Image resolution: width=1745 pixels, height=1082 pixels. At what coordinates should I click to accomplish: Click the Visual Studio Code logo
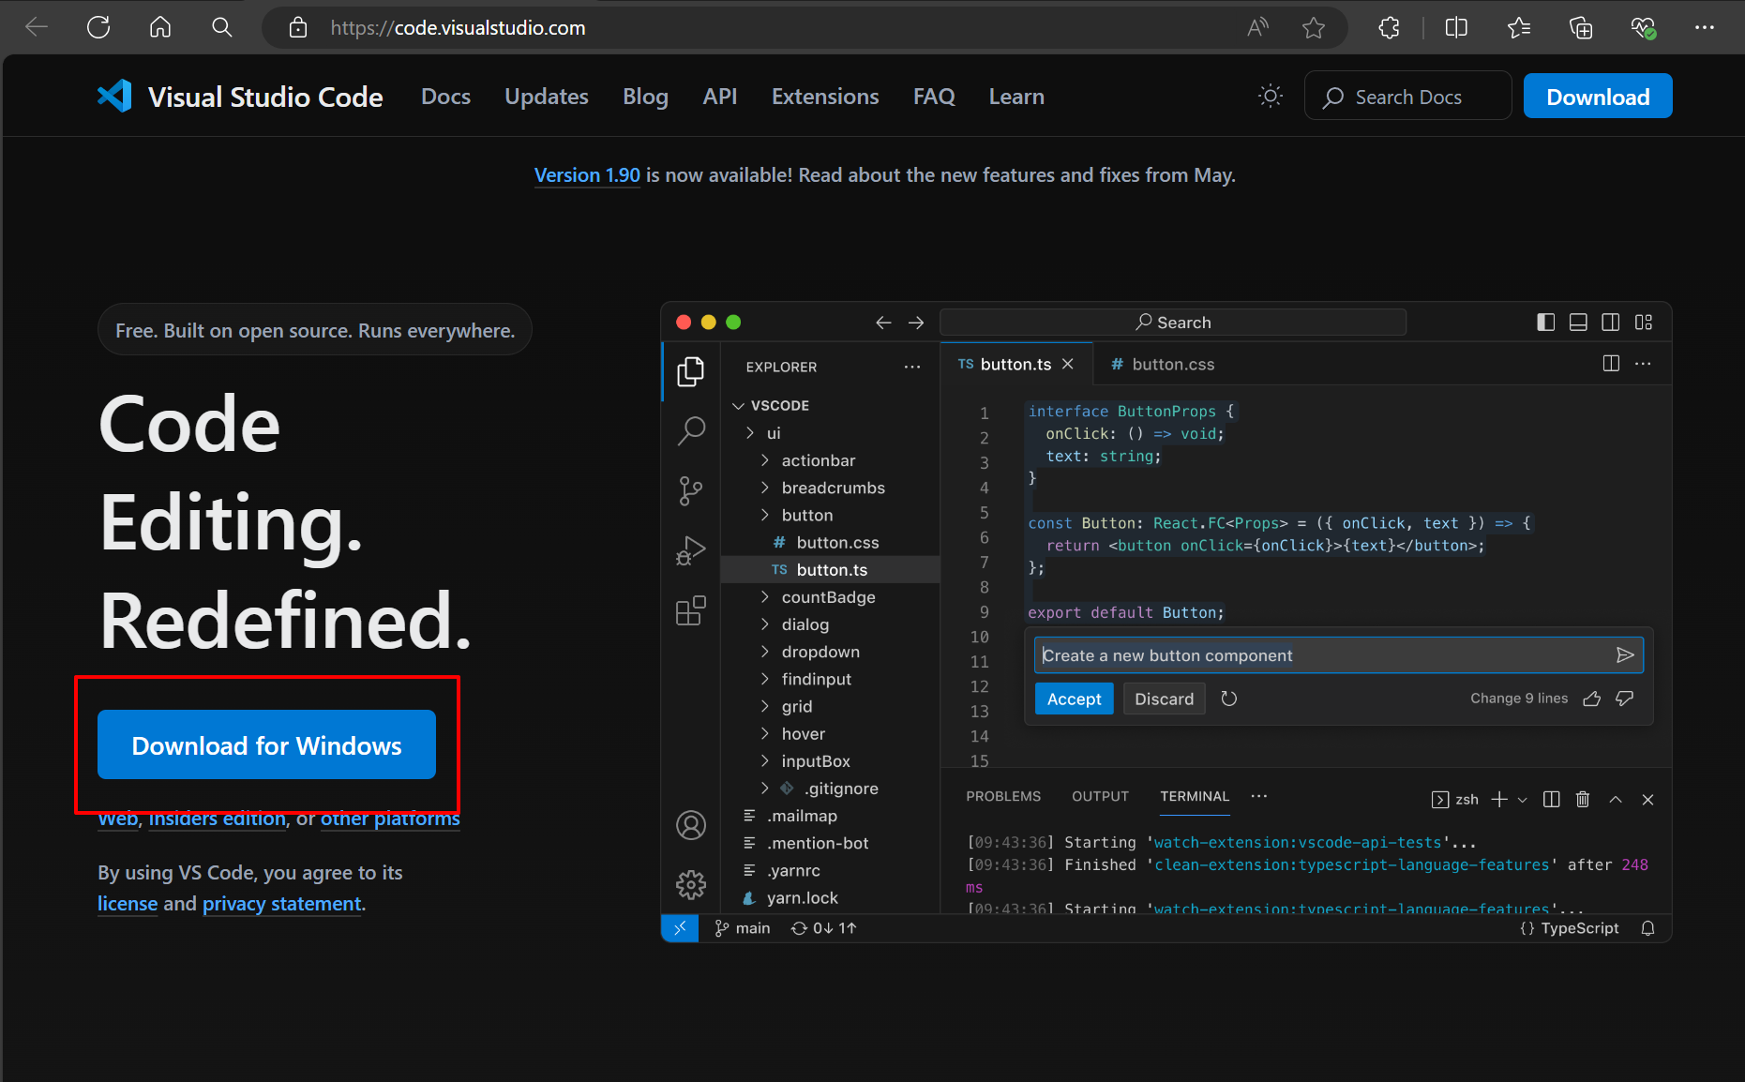(x=114, y=97)
